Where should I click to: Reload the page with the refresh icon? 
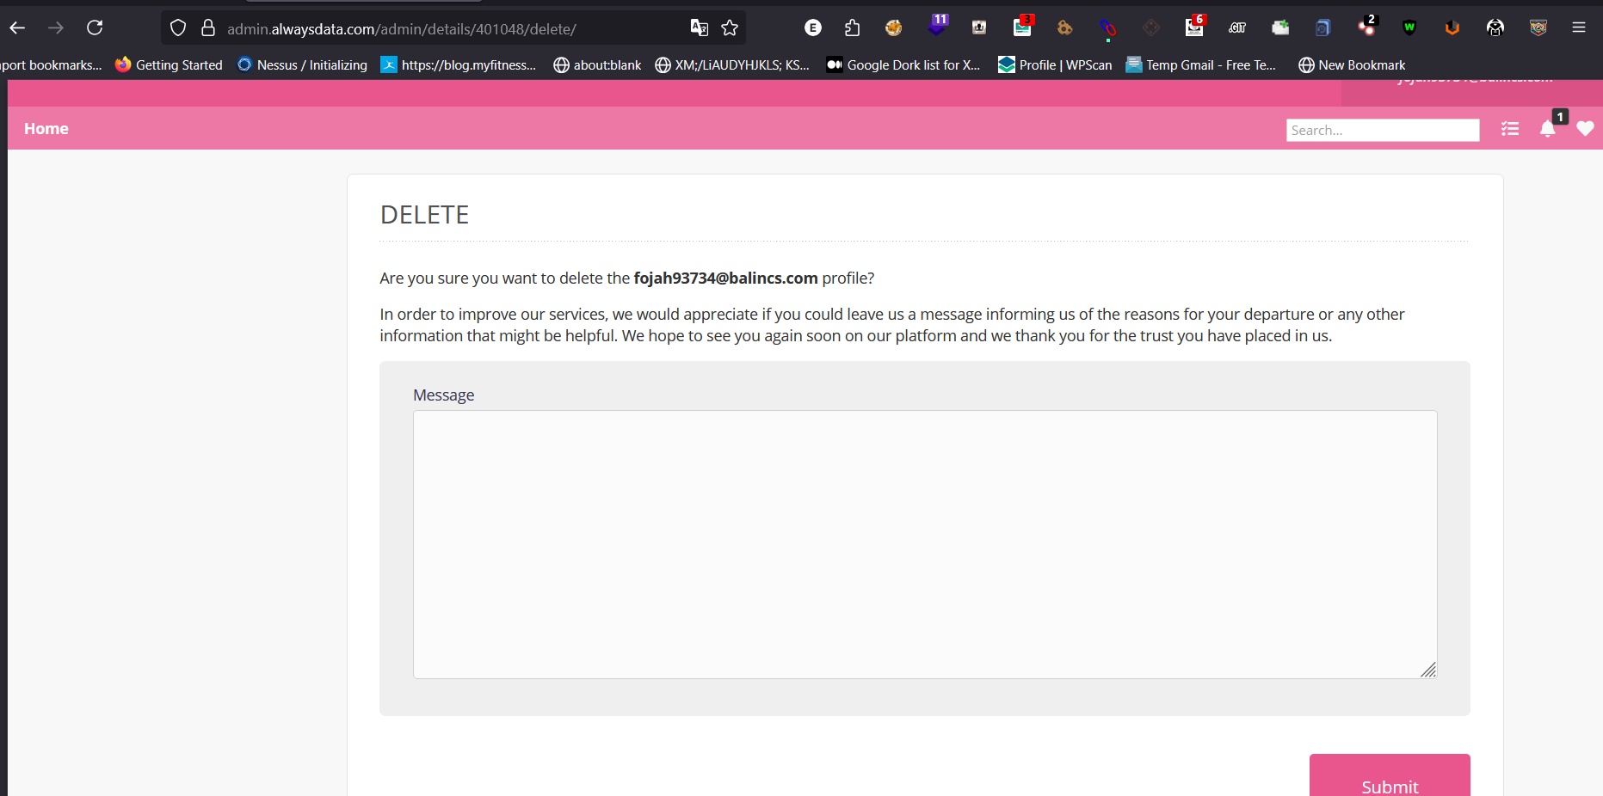(95, 28)
